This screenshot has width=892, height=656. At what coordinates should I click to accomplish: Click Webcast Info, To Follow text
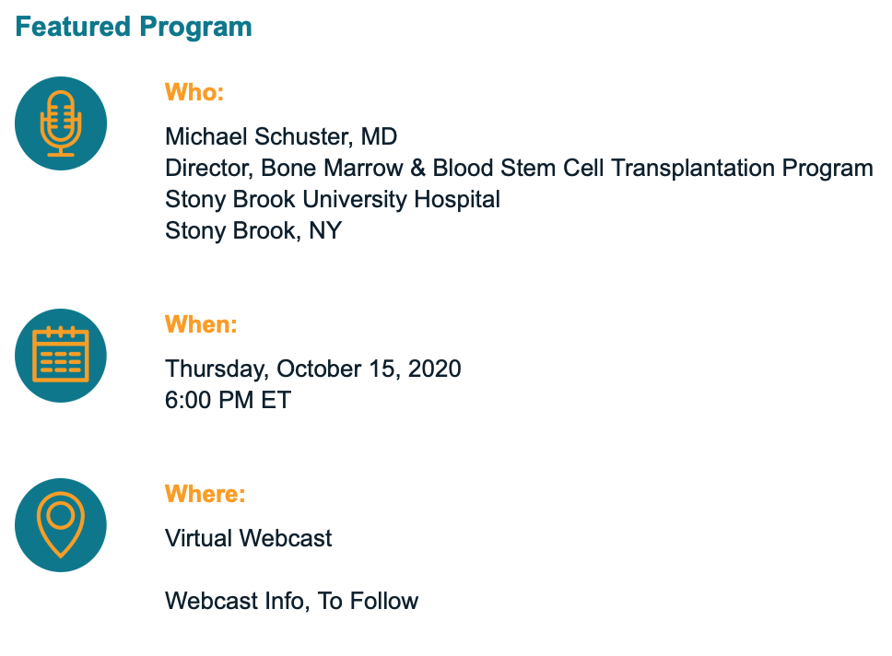tap(292, 601)
